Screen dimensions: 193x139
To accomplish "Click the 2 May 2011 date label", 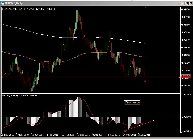I will pos(114,135).
